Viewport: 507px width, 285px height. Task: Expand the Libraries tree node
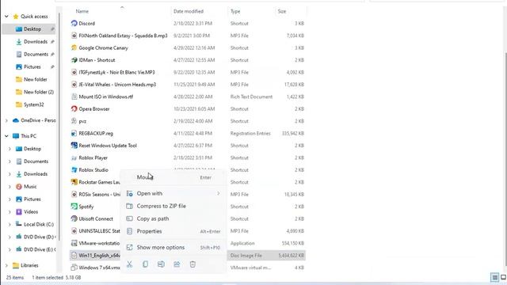6,265
